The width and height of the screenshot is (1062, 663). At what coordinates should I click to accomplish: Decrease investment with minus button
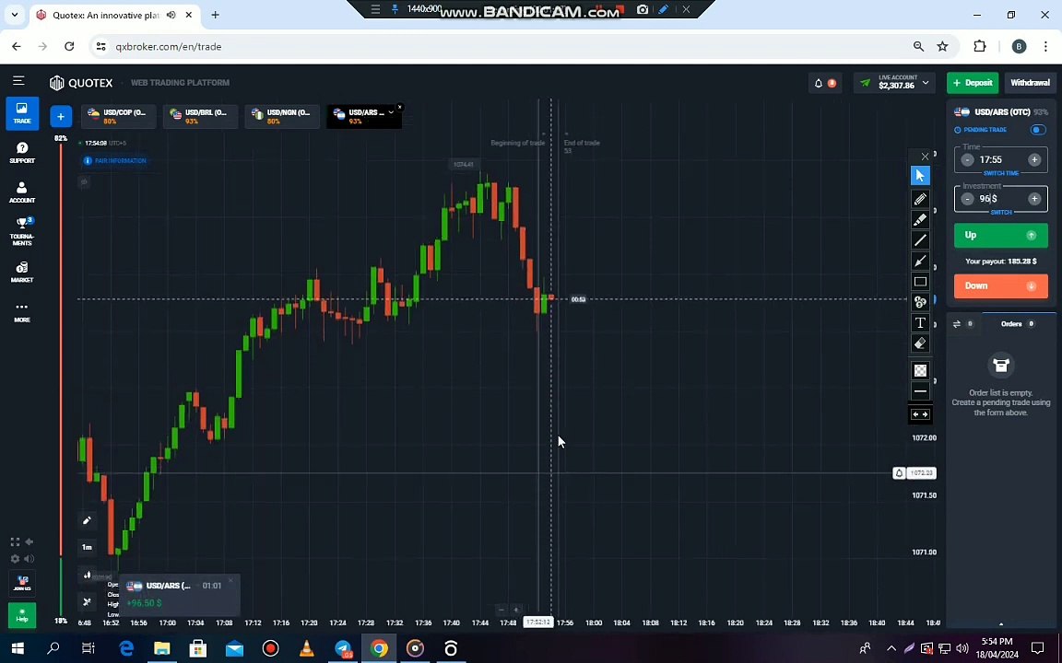click(967, 199)
